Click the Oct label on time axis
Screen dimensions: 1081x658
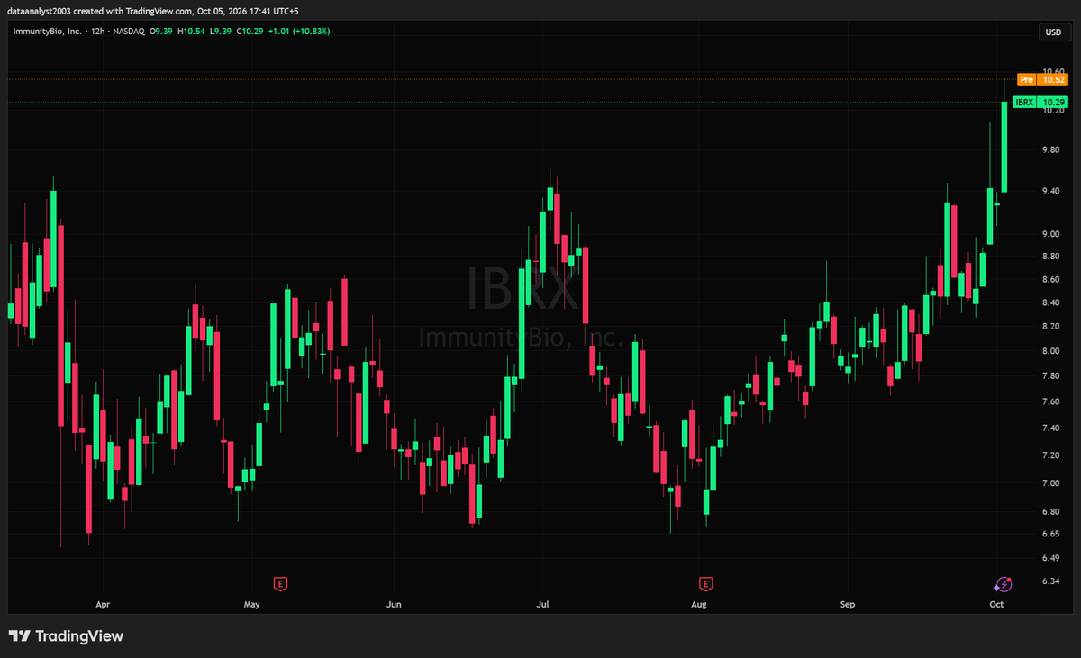click(996, 604)
